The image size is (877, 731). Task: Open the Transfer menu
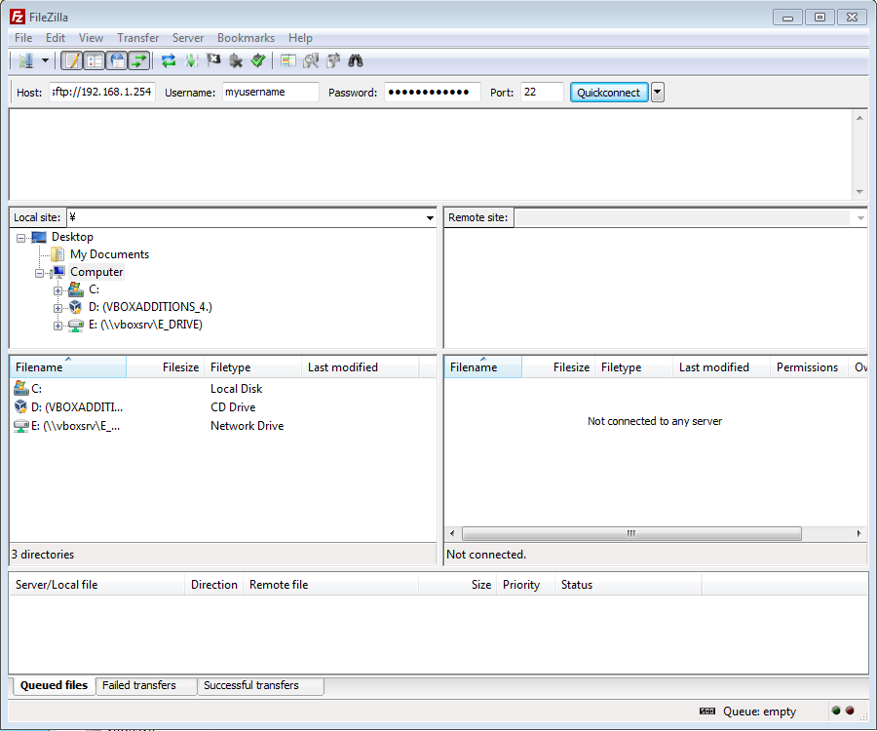pos(137,37)
